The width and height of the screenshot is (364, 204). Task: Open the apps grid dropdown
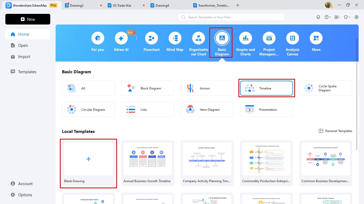(x=337, y=17)
